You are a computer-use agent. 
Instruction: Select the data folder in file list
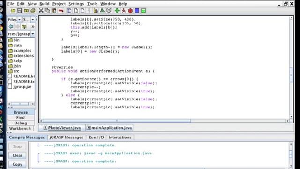pos(15,46)
